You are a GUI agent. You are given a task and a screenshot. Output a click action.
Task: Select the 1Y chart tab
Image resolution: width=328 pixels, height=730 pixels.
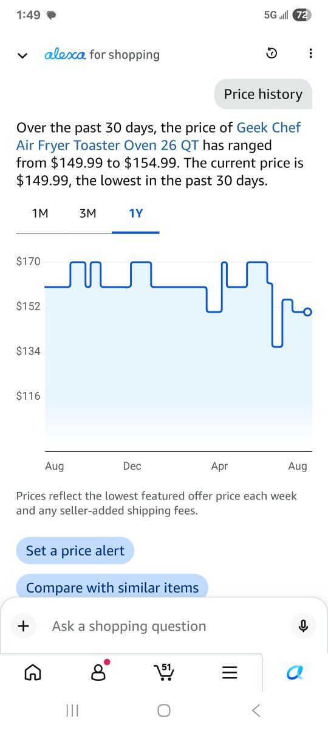(x=135, y=214)
